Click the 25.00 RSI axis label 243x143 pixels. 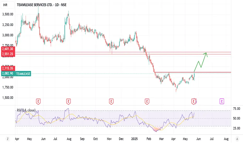tap(237, 128)
